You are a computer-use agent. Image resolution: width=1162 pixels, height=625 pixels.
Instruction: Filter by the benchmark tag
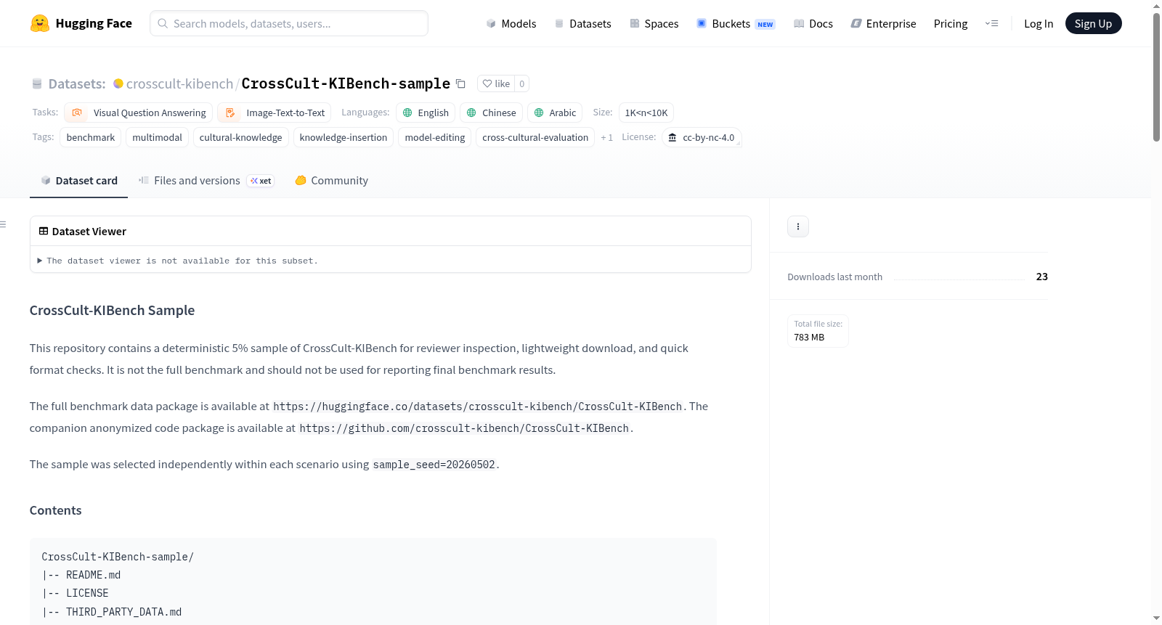91,137
